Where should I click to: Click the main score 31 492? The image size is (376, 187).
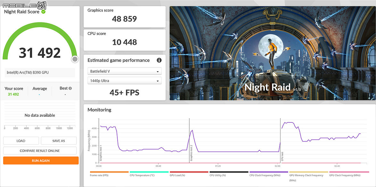pos(40,53)
